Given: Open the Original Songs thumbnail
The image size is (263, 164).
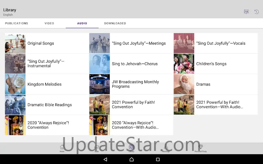Looking at the screenshot, I should (15, 43).
